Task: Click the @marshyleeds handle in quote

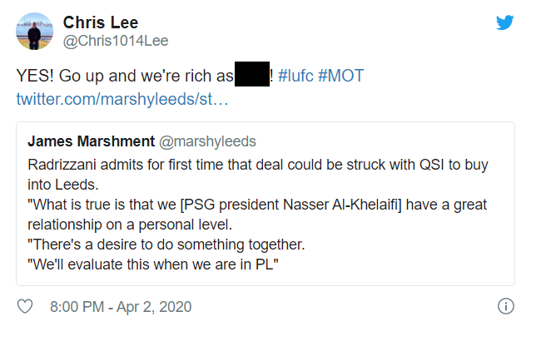Action: pos(207,141)
